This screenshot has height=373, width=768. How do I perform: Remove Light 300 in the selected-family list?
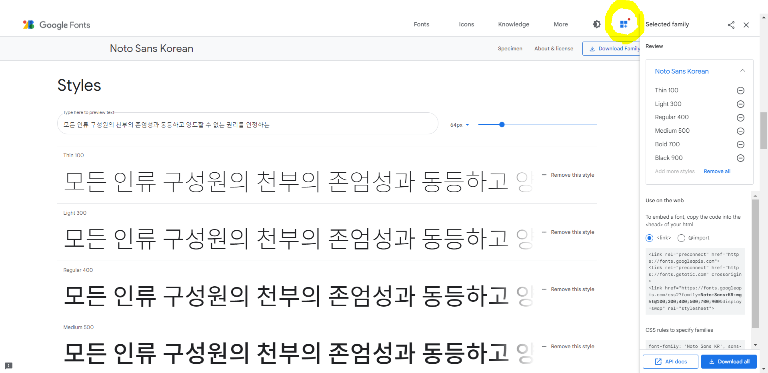tap(740, 104)
